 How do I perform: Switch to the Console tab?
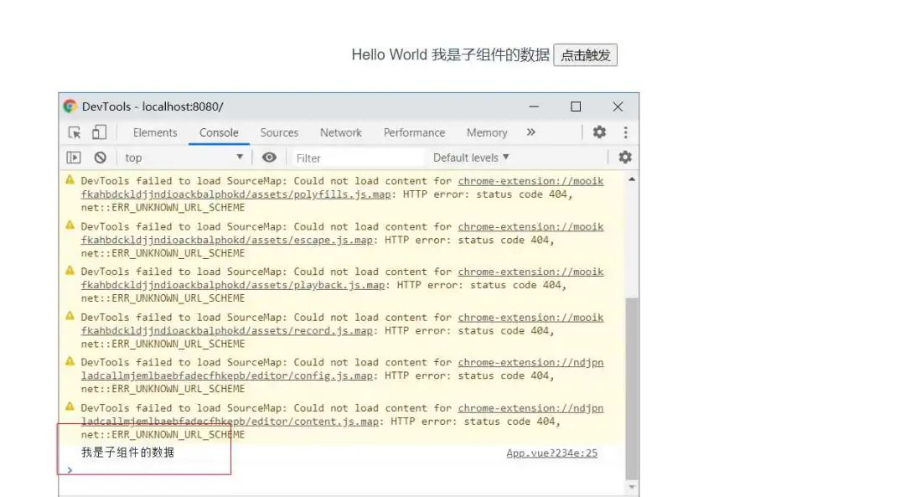pos(219,132)
